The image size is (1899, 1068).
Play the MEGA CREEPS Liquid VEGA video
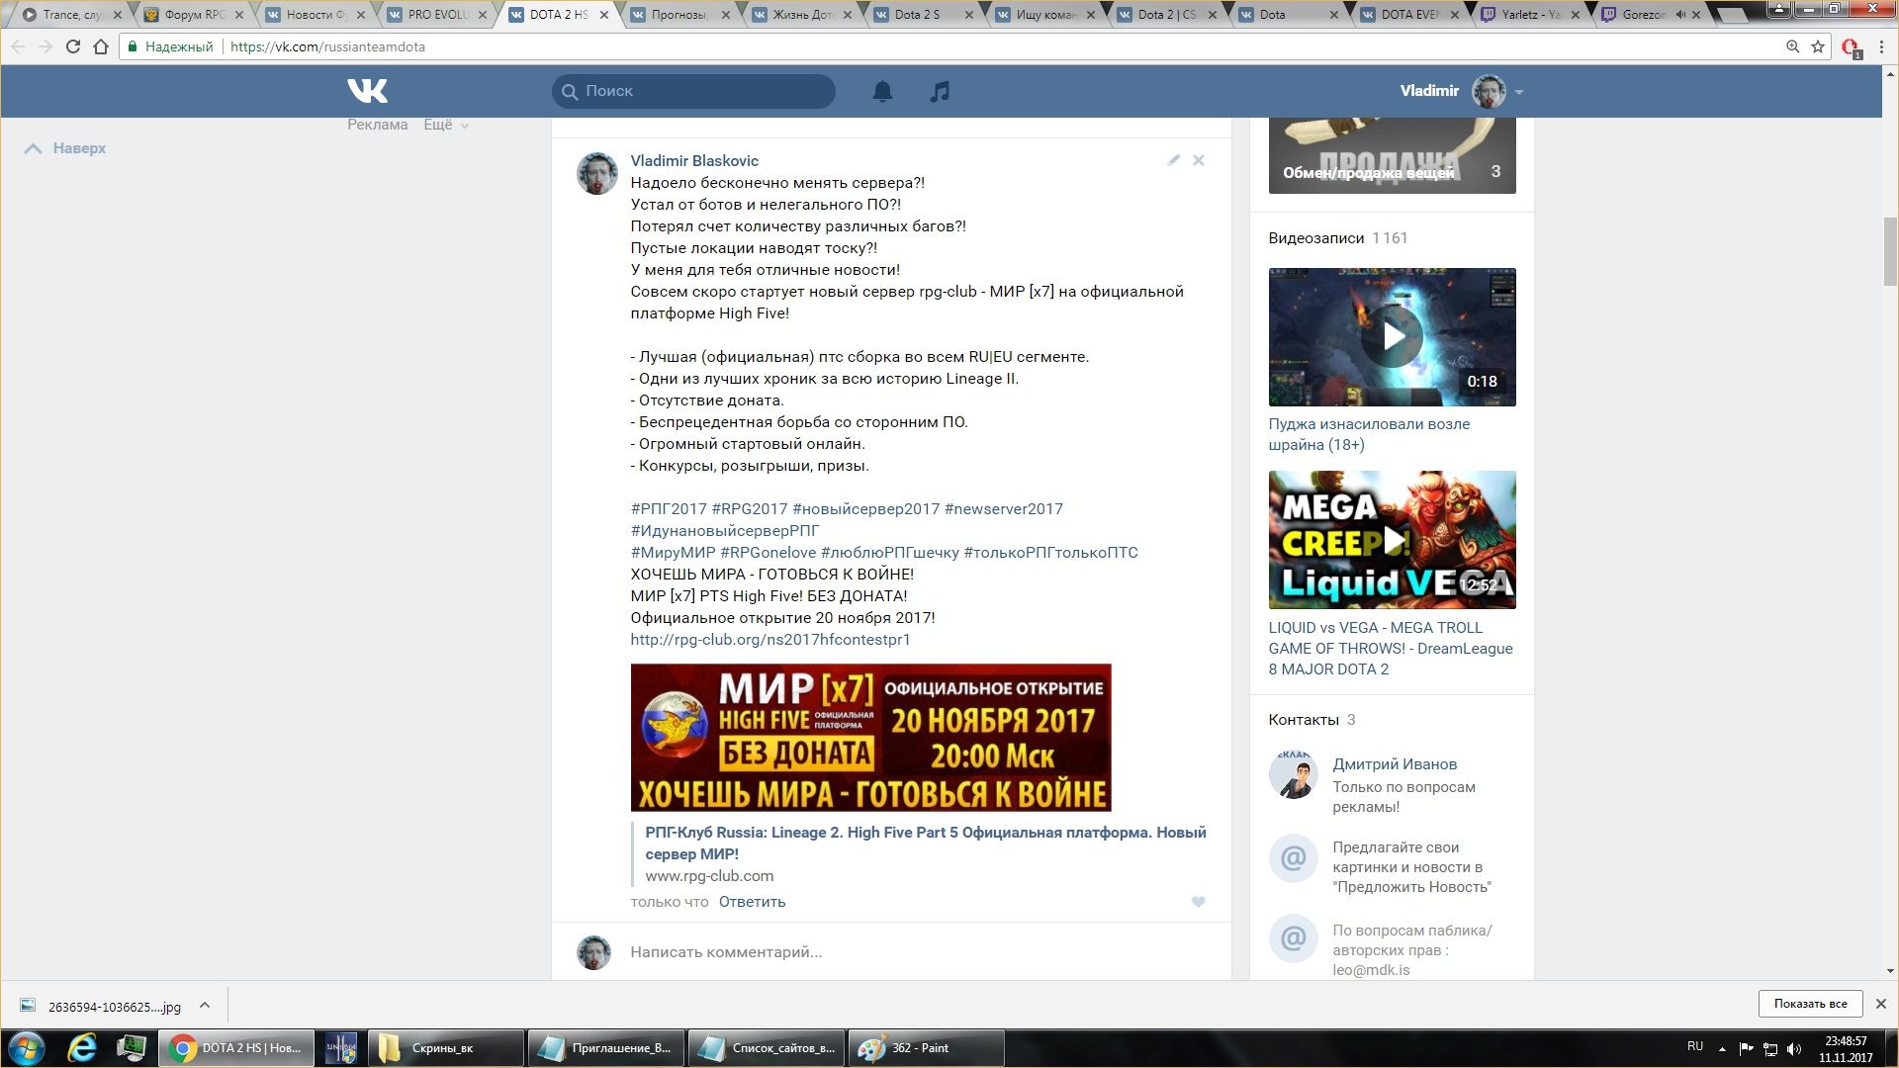(x=1392, y=540)
